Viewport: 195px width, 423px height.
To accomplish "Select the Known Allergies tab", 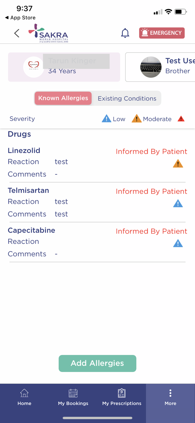I will click(63, 98).
